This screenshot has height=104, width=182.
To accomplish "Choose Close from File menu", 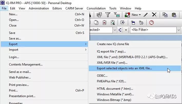I will click(x=45, y=25).
